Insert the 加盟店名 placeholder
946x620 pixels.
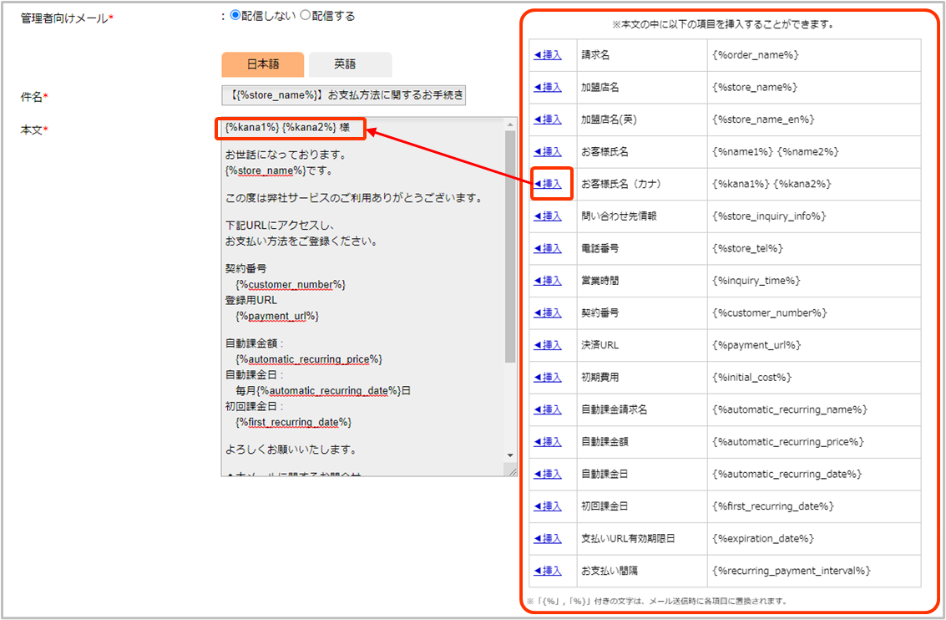548,87
